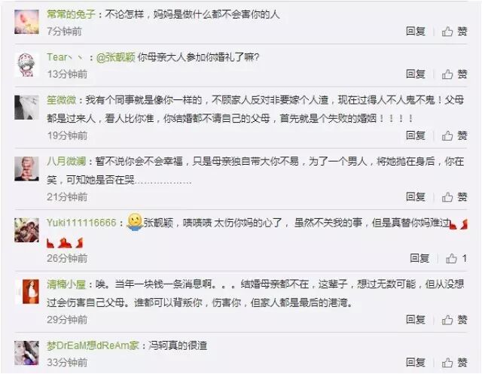Screen dimensions: 482x374
Task: Like the 清楠小屋 comment
Action: 454,320
